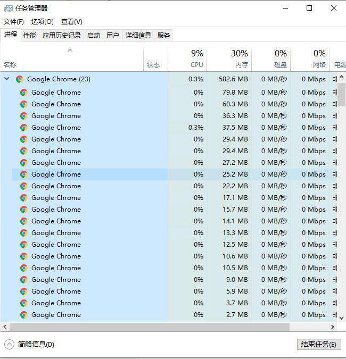Sort by 磁盘 column header

(x=271, y=59)
